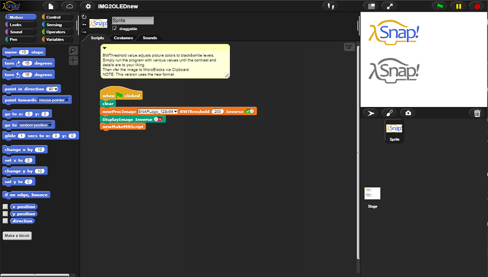Open point in direction 90 dropdown
488x277 pixels.
pyautogui.click(x=56, y=89)
